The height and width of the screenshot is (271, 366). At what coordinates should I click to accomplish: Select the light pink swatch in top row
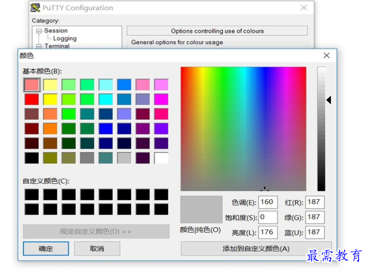point(143,85)
